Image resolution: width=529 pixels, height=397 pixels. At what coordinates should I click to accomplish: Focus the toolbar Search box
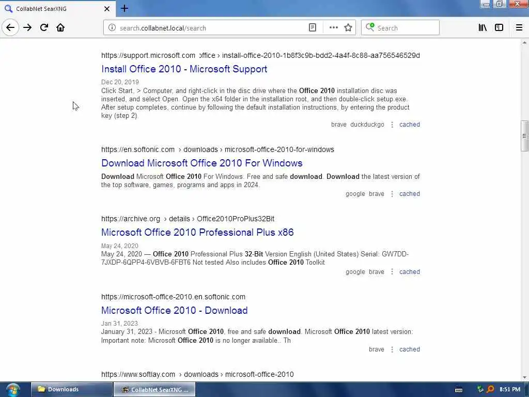coord(400,28)
